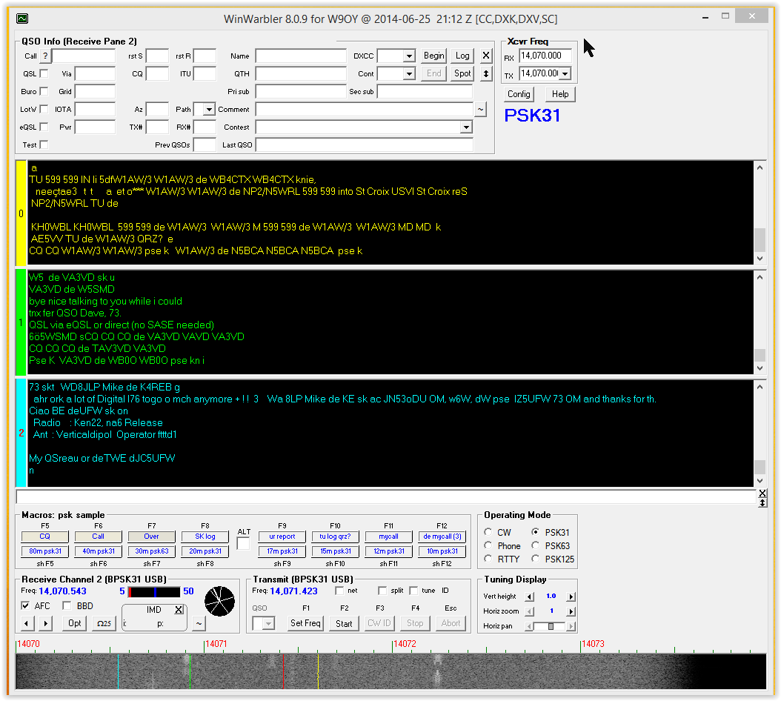
Task: Click the circular phase scope indicator
Action: [219, 602]
